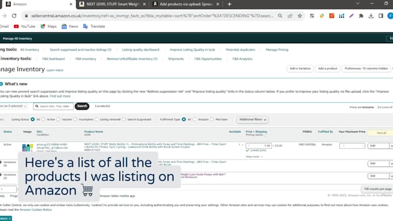Open the browser Downloads icon
The width and height of the screenshot is (393, 221).
(x=371, y=16)
